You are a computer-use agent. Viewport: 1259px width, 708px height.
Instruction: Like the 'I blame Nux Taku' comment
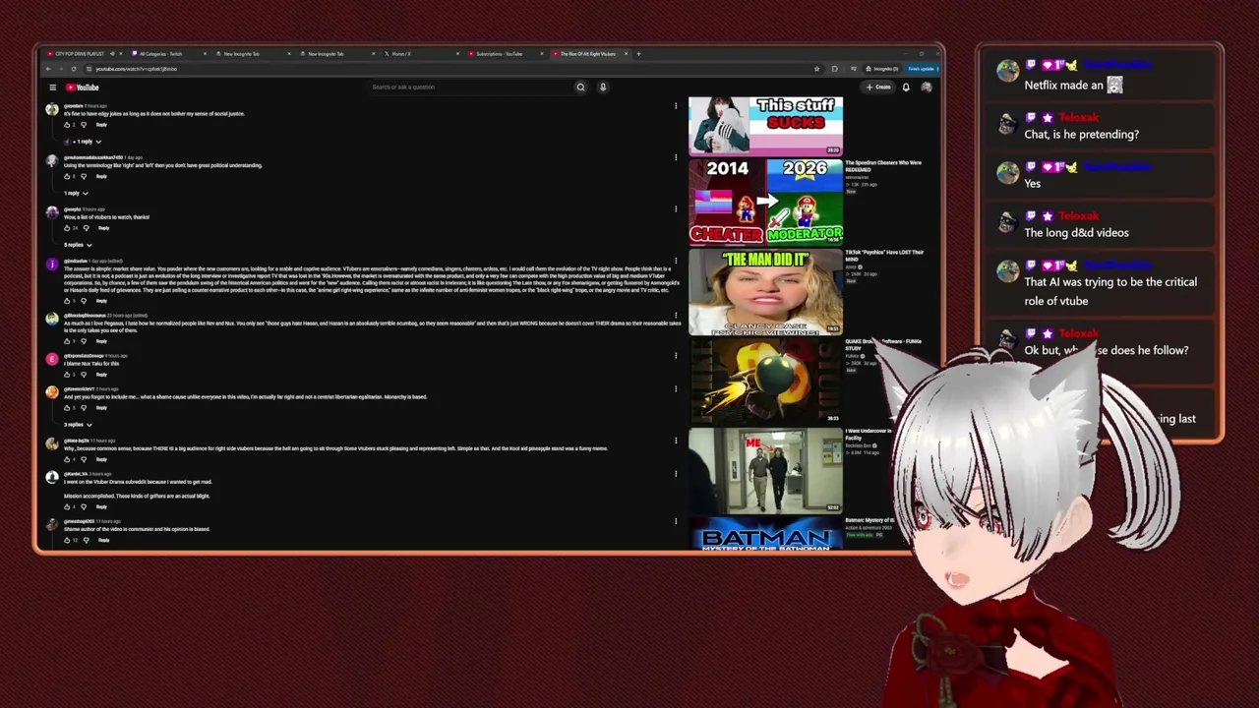point(67,375)
